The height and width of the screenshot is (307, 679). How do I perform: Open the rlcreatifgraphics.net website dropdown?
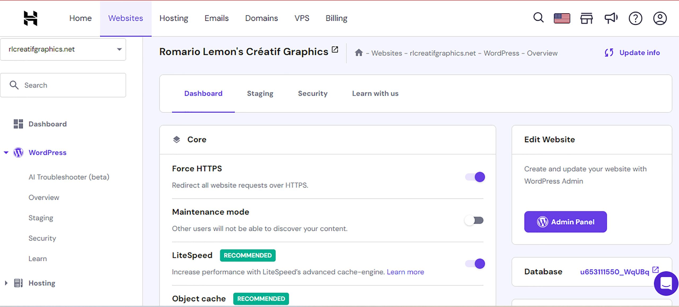pyautogui.click(x=63, y=50)
